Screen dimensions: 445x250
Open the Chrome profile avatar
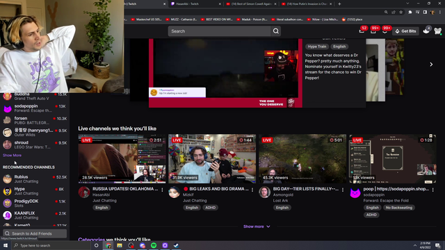click(432, 12)
